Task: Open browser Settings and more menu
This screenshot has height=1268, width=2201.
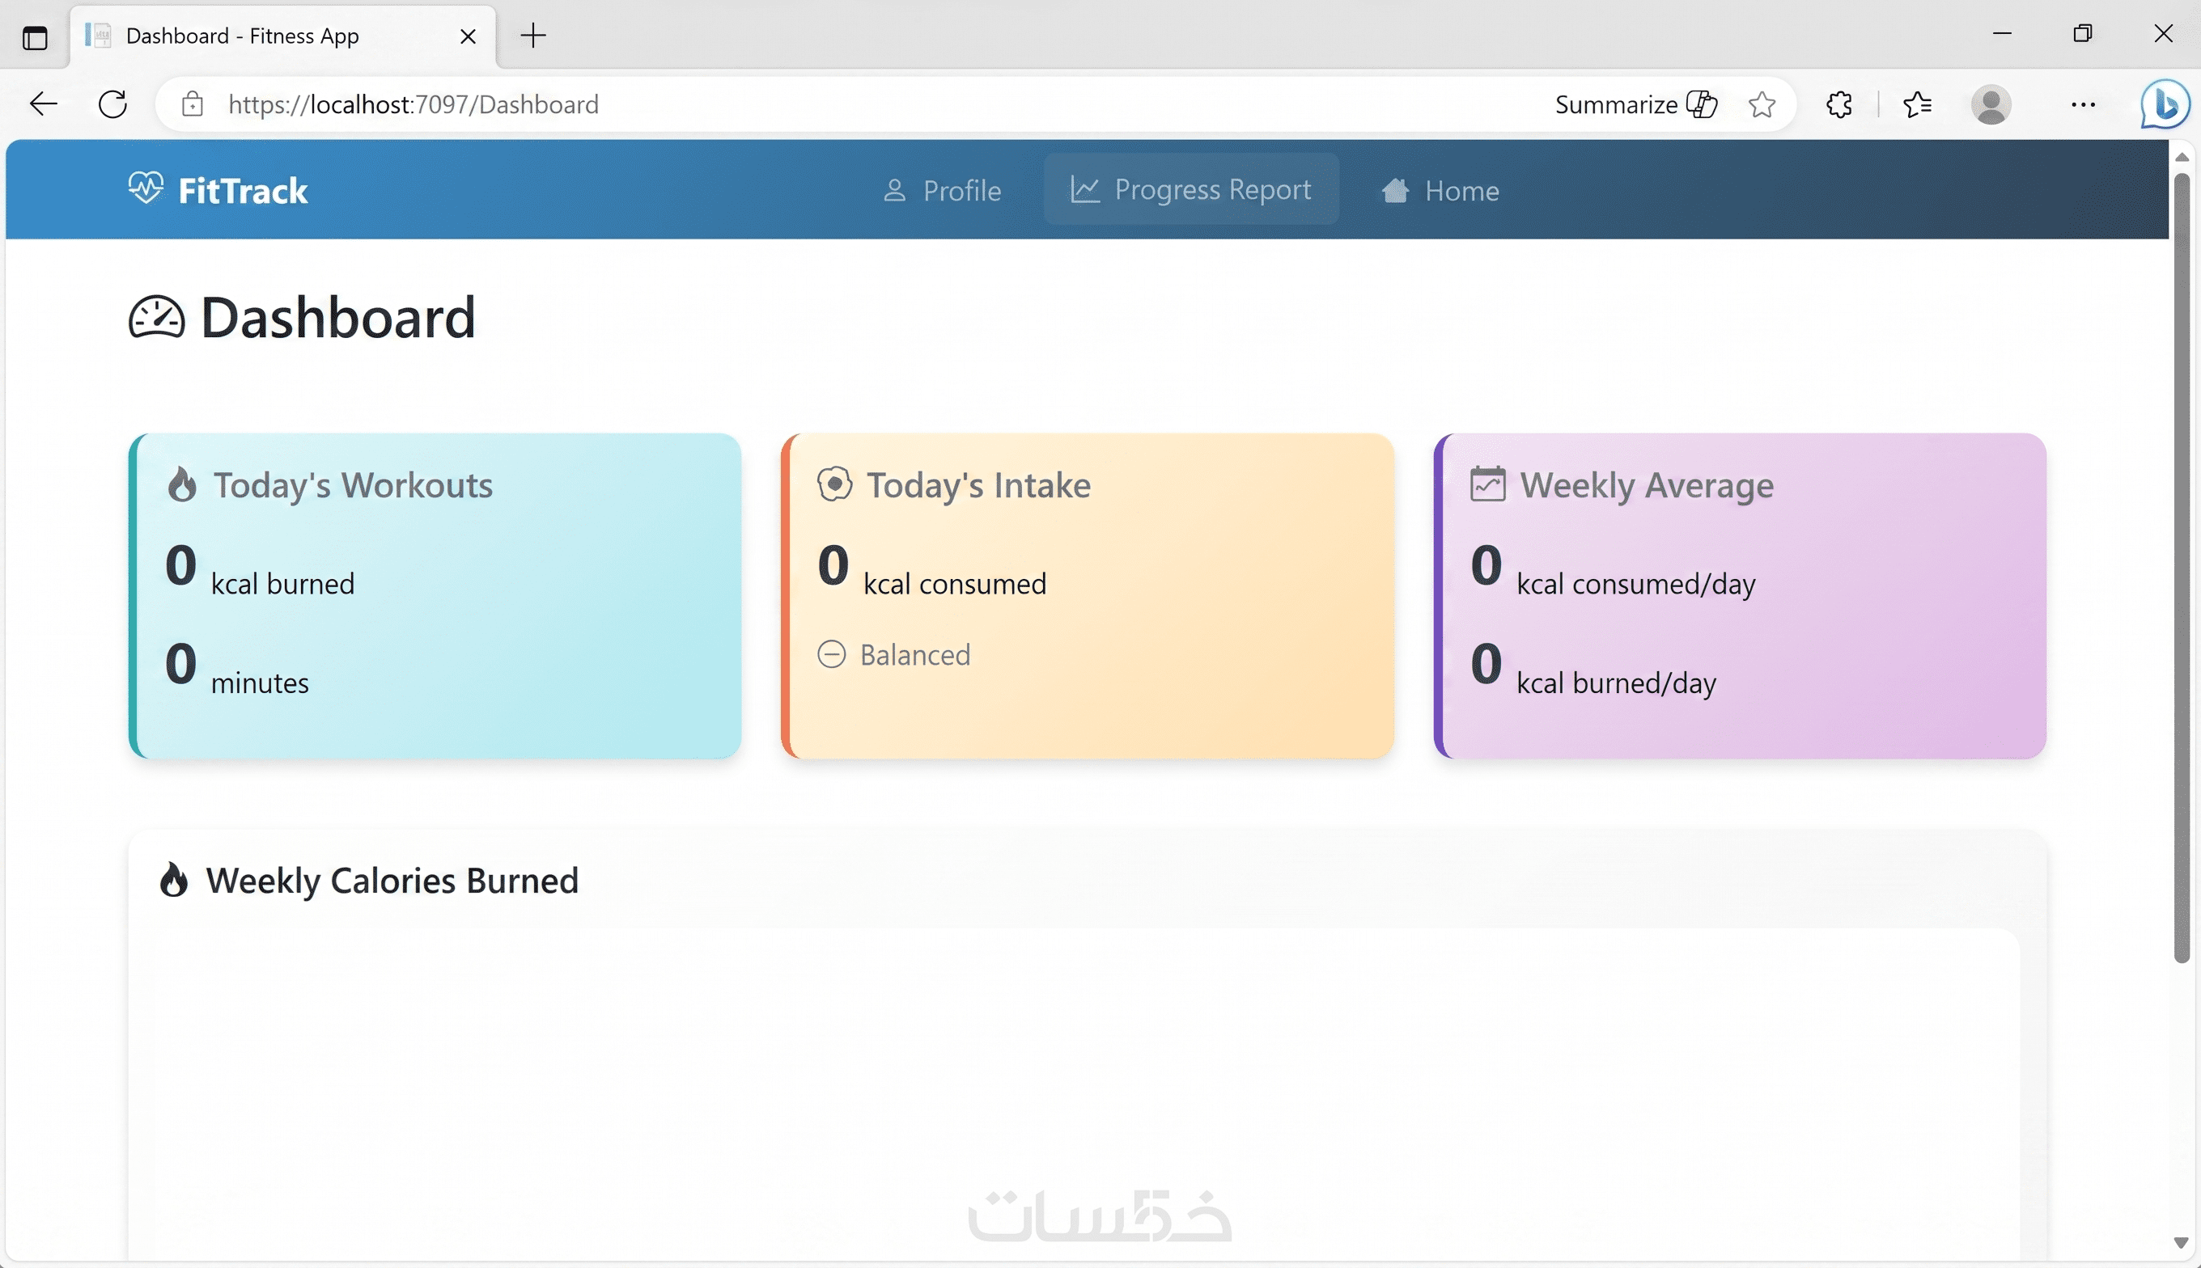Action: tap(2083, 104)
